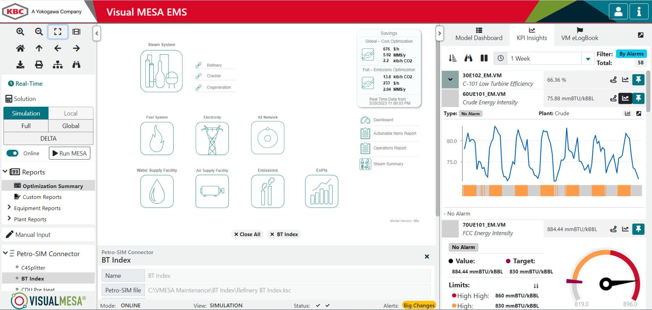The height and width of the screenshot is (310, 652).
Task: Collapse the 30E102_EM.VM KPI row chevron
Action: pyautogui.click(x=450, y=80)
